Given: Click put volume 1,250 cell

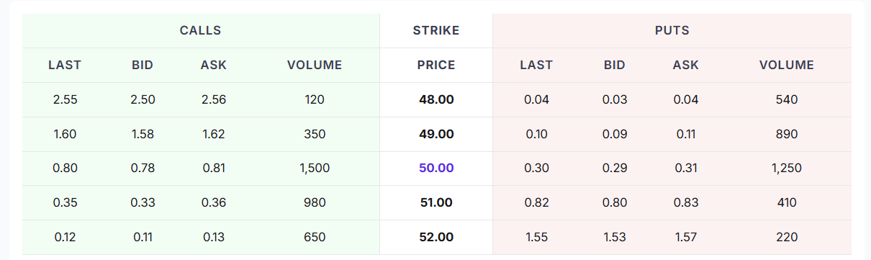Looking at the screenshot, I should [x=787, y=168].
